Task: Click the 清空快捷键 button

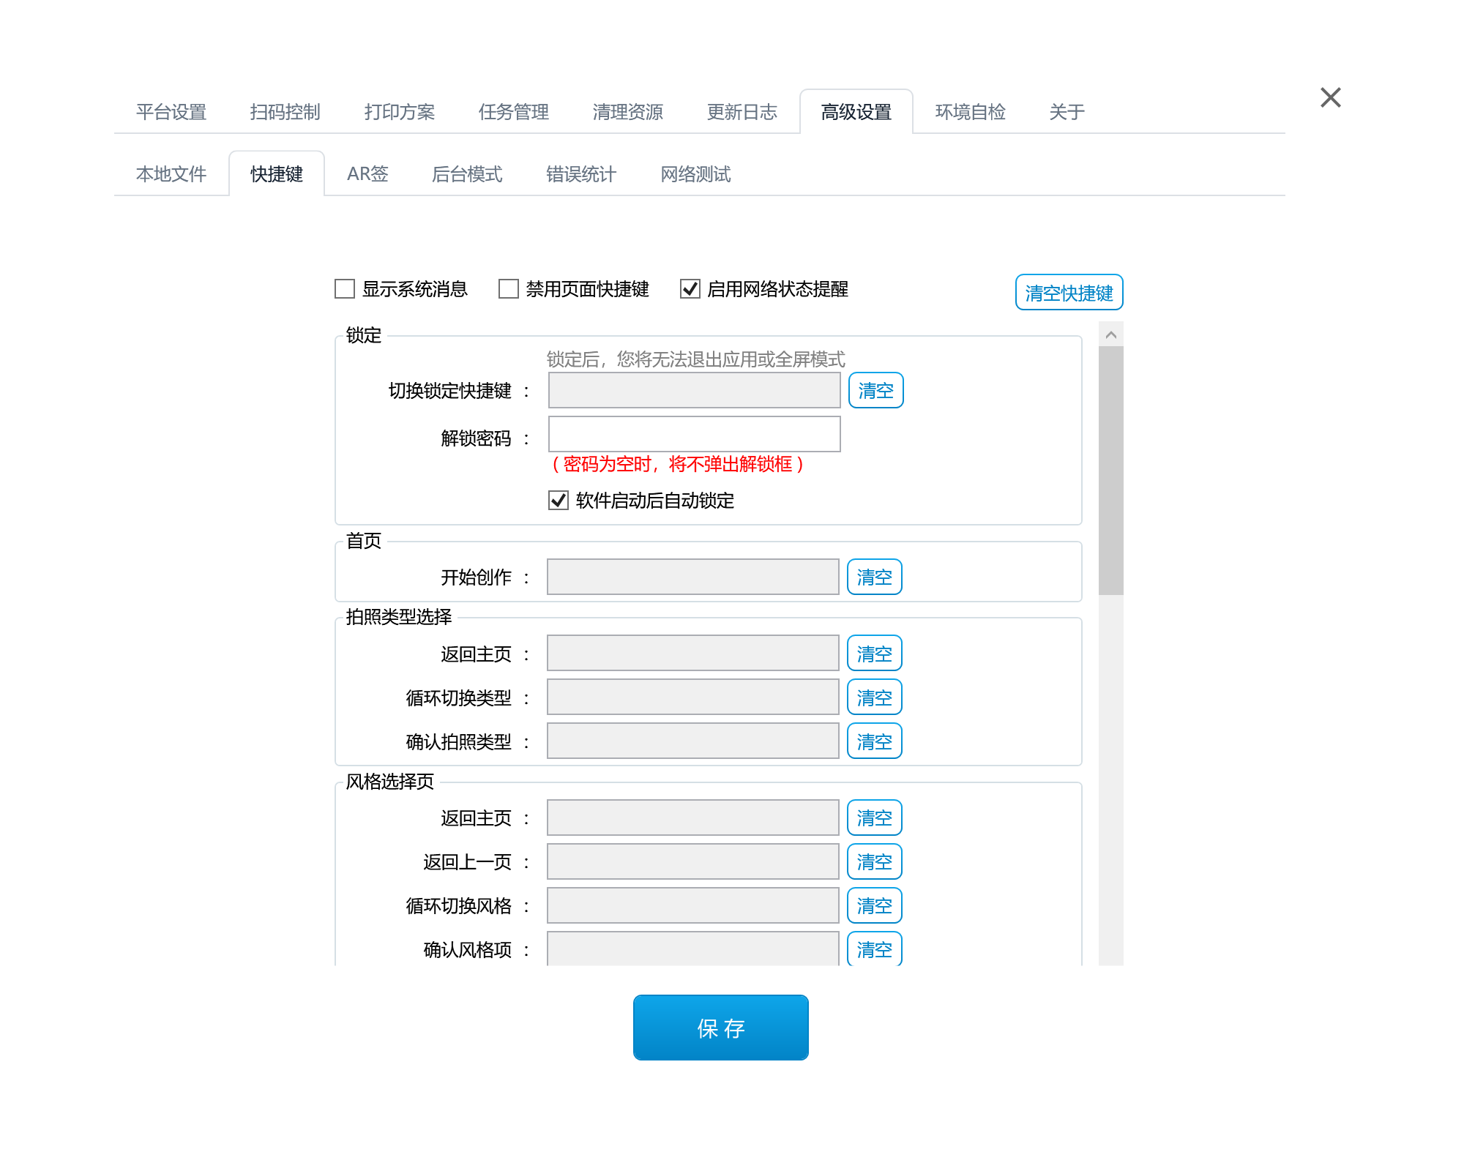Action: (1069, 293)
